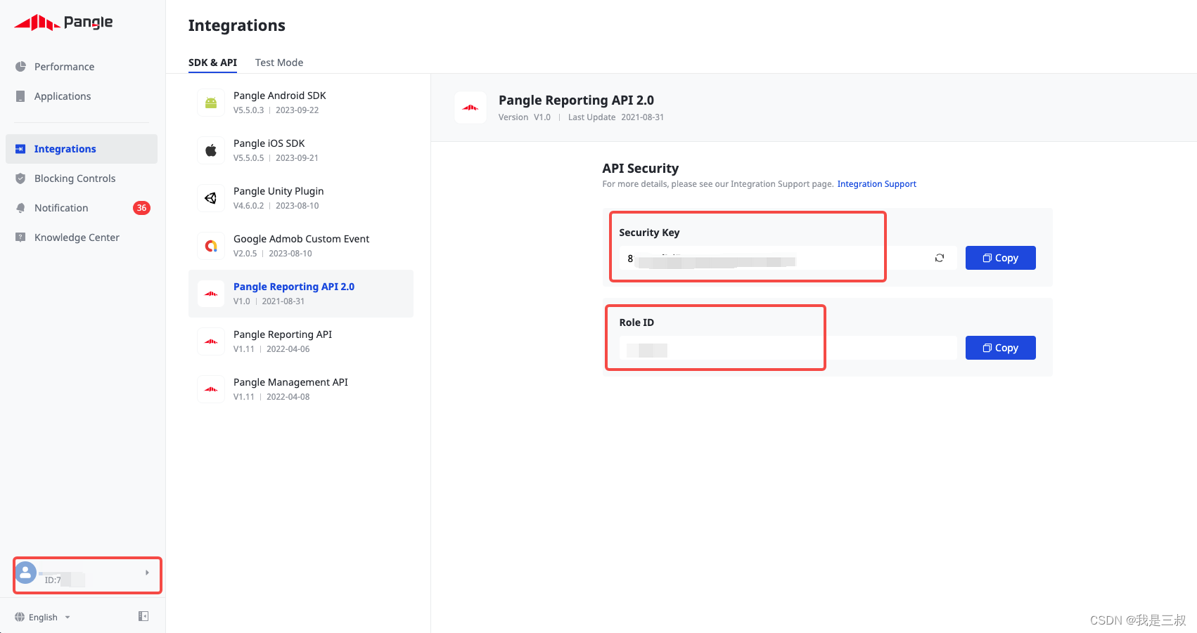Click the Version V1.0 header text
This screenshot has height=633, width=1197.
point(525,117)
